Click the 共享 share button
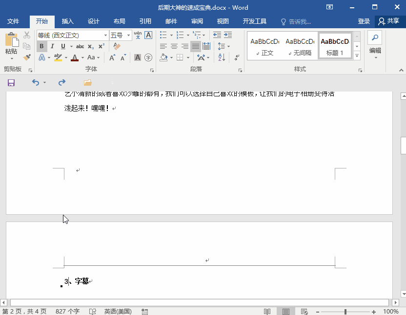This screenshot has width=406, height=315. click(389, 21)
